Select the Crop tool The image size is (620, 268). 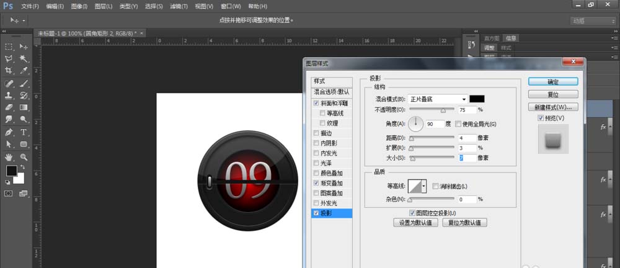[9, 71]
